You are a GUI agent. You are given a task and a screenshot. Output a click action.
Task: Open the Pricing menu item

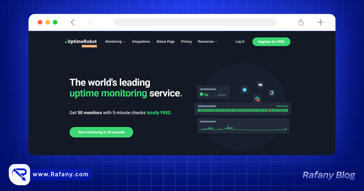[x=186, y=42]
